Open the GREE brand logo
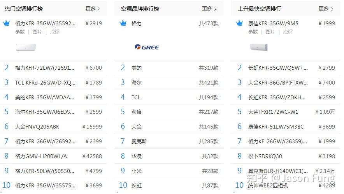This screenshot has height=194, width=344. coord(147,47)
